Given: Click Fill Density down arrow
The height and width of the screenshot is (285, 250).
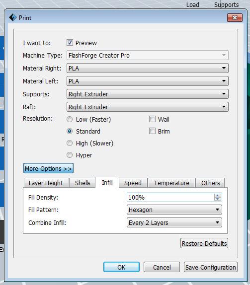Looking at the screenshot, I should 218,199.
